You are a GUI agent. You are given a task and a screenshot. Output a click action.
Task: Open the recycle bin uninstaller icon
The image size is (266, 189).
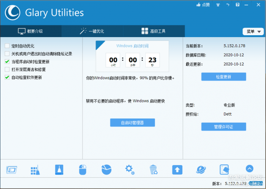click(154, 170)
